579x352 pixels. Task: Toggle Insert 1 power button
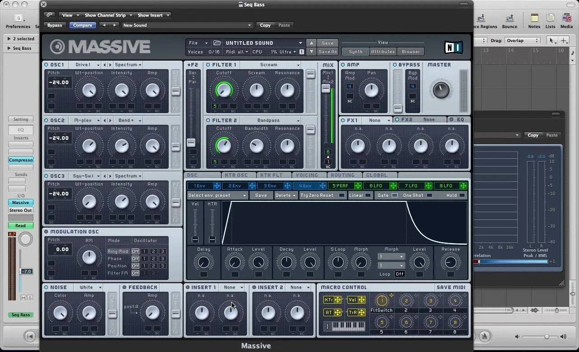pyautogui.click(x=188, y=287)
